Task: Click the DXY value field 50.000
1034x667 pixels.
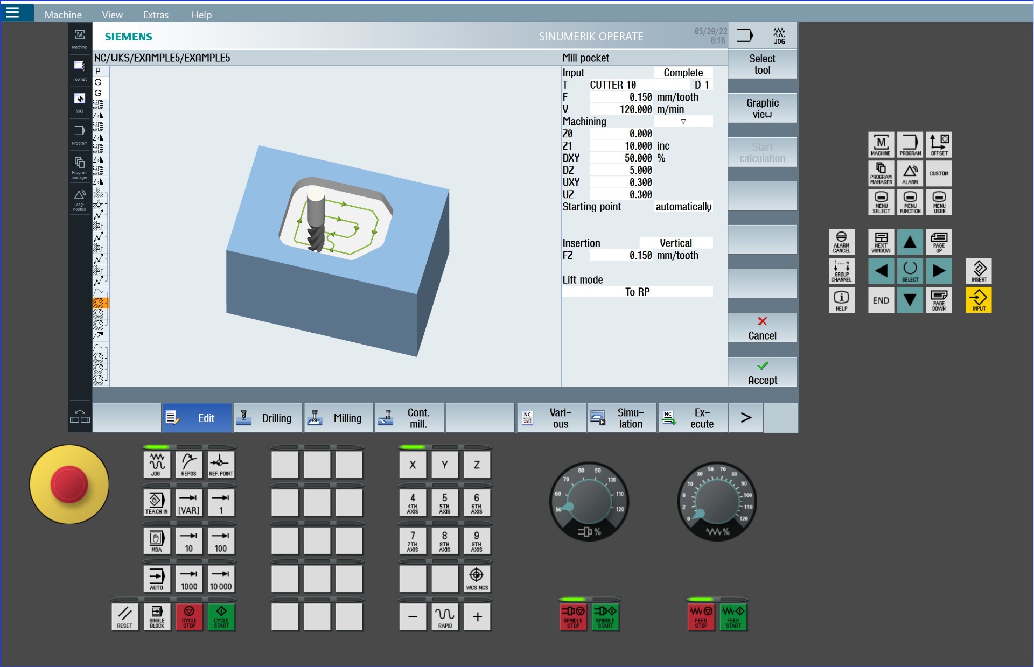Action: (621, 158)
